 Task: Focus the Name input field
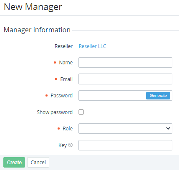click(125, 62)
